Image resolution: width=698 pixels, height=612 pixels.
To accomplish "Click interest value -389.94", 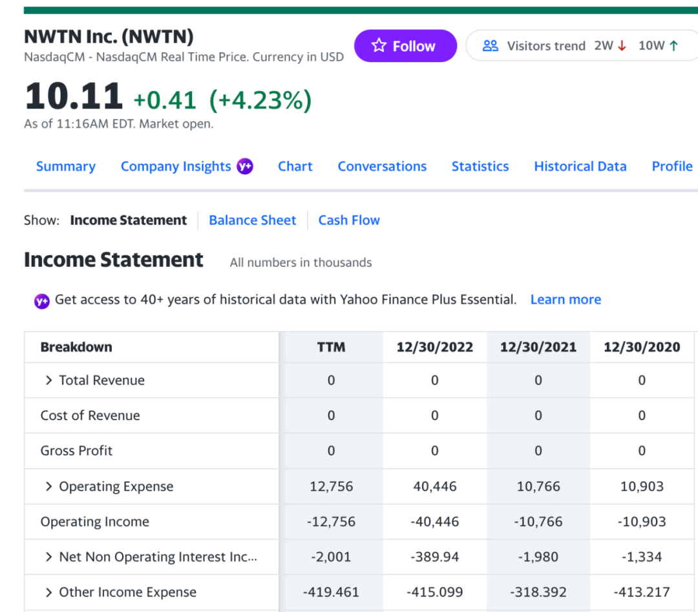I will click(x=435, y=557).
